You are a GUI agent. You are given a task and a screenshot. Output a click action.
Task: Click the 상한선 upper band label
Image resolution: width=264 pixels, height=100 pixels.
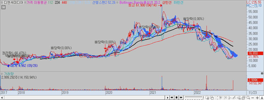click(167, 2)
